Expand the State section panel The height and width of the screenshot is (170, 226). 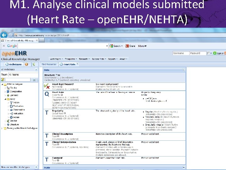[x=184, y=167]
